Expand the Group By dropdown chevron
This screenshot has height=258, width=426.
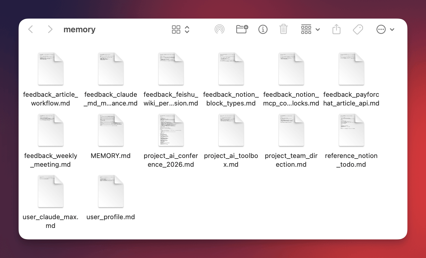[318, 30]
